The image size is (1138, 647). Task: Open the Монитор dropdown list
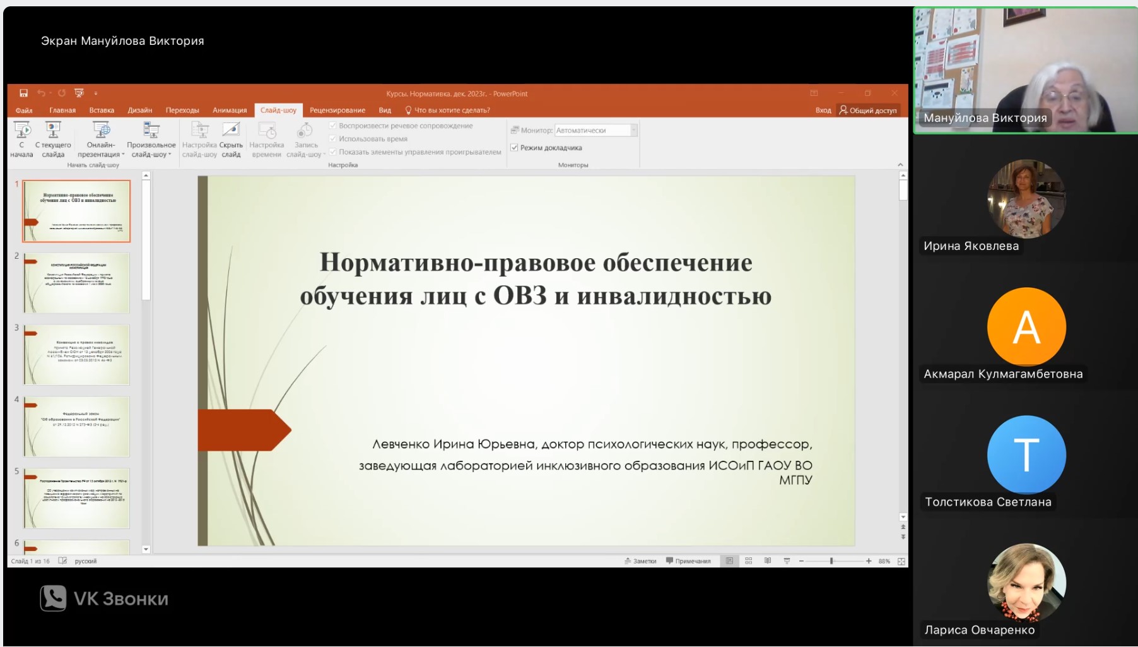(x=633, y=131)
